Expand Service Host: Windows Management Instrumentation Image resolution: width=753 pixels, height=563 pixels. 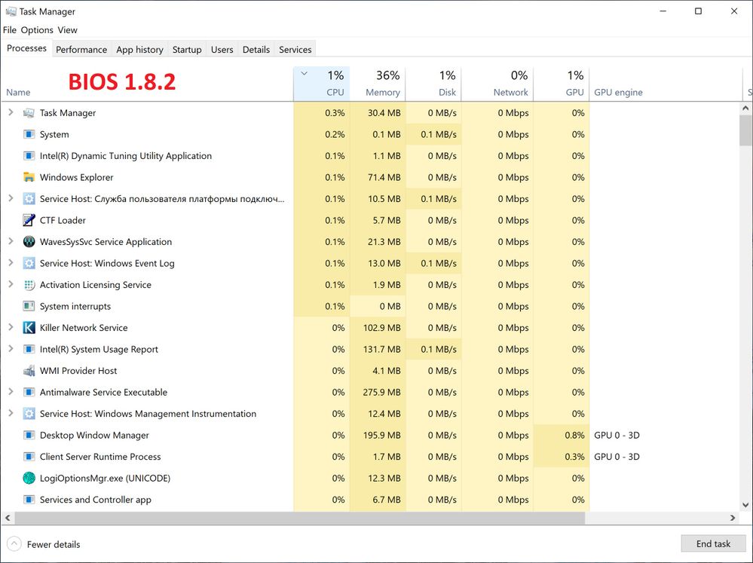[11, 413]
